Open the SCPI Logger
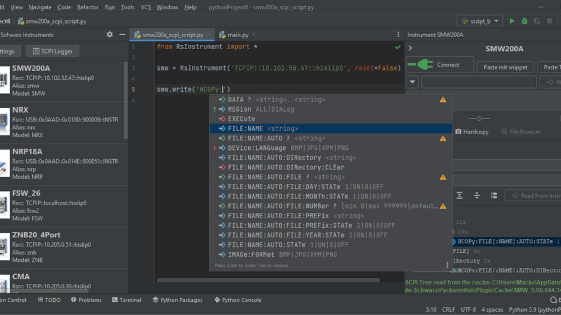Viewport: 561px width, 315px height. click(53, 51)
